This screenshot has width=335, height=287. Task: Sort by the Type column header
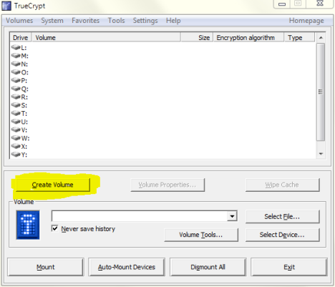pyautogui.click(x=300, y=37)
